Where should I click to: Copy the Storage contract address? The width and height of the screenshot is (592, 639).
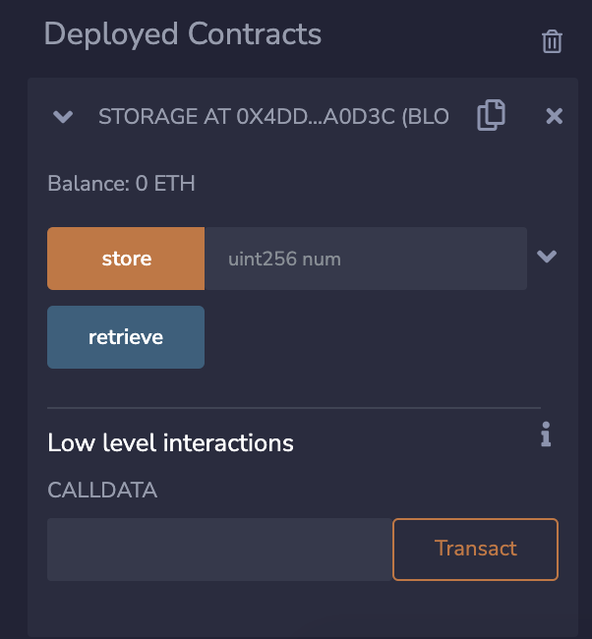coord(491,116)
